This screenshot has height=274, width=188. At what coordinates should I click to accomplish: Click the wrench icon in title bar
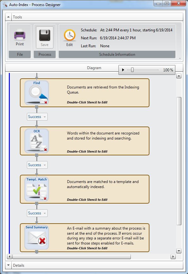coord(5,4)
